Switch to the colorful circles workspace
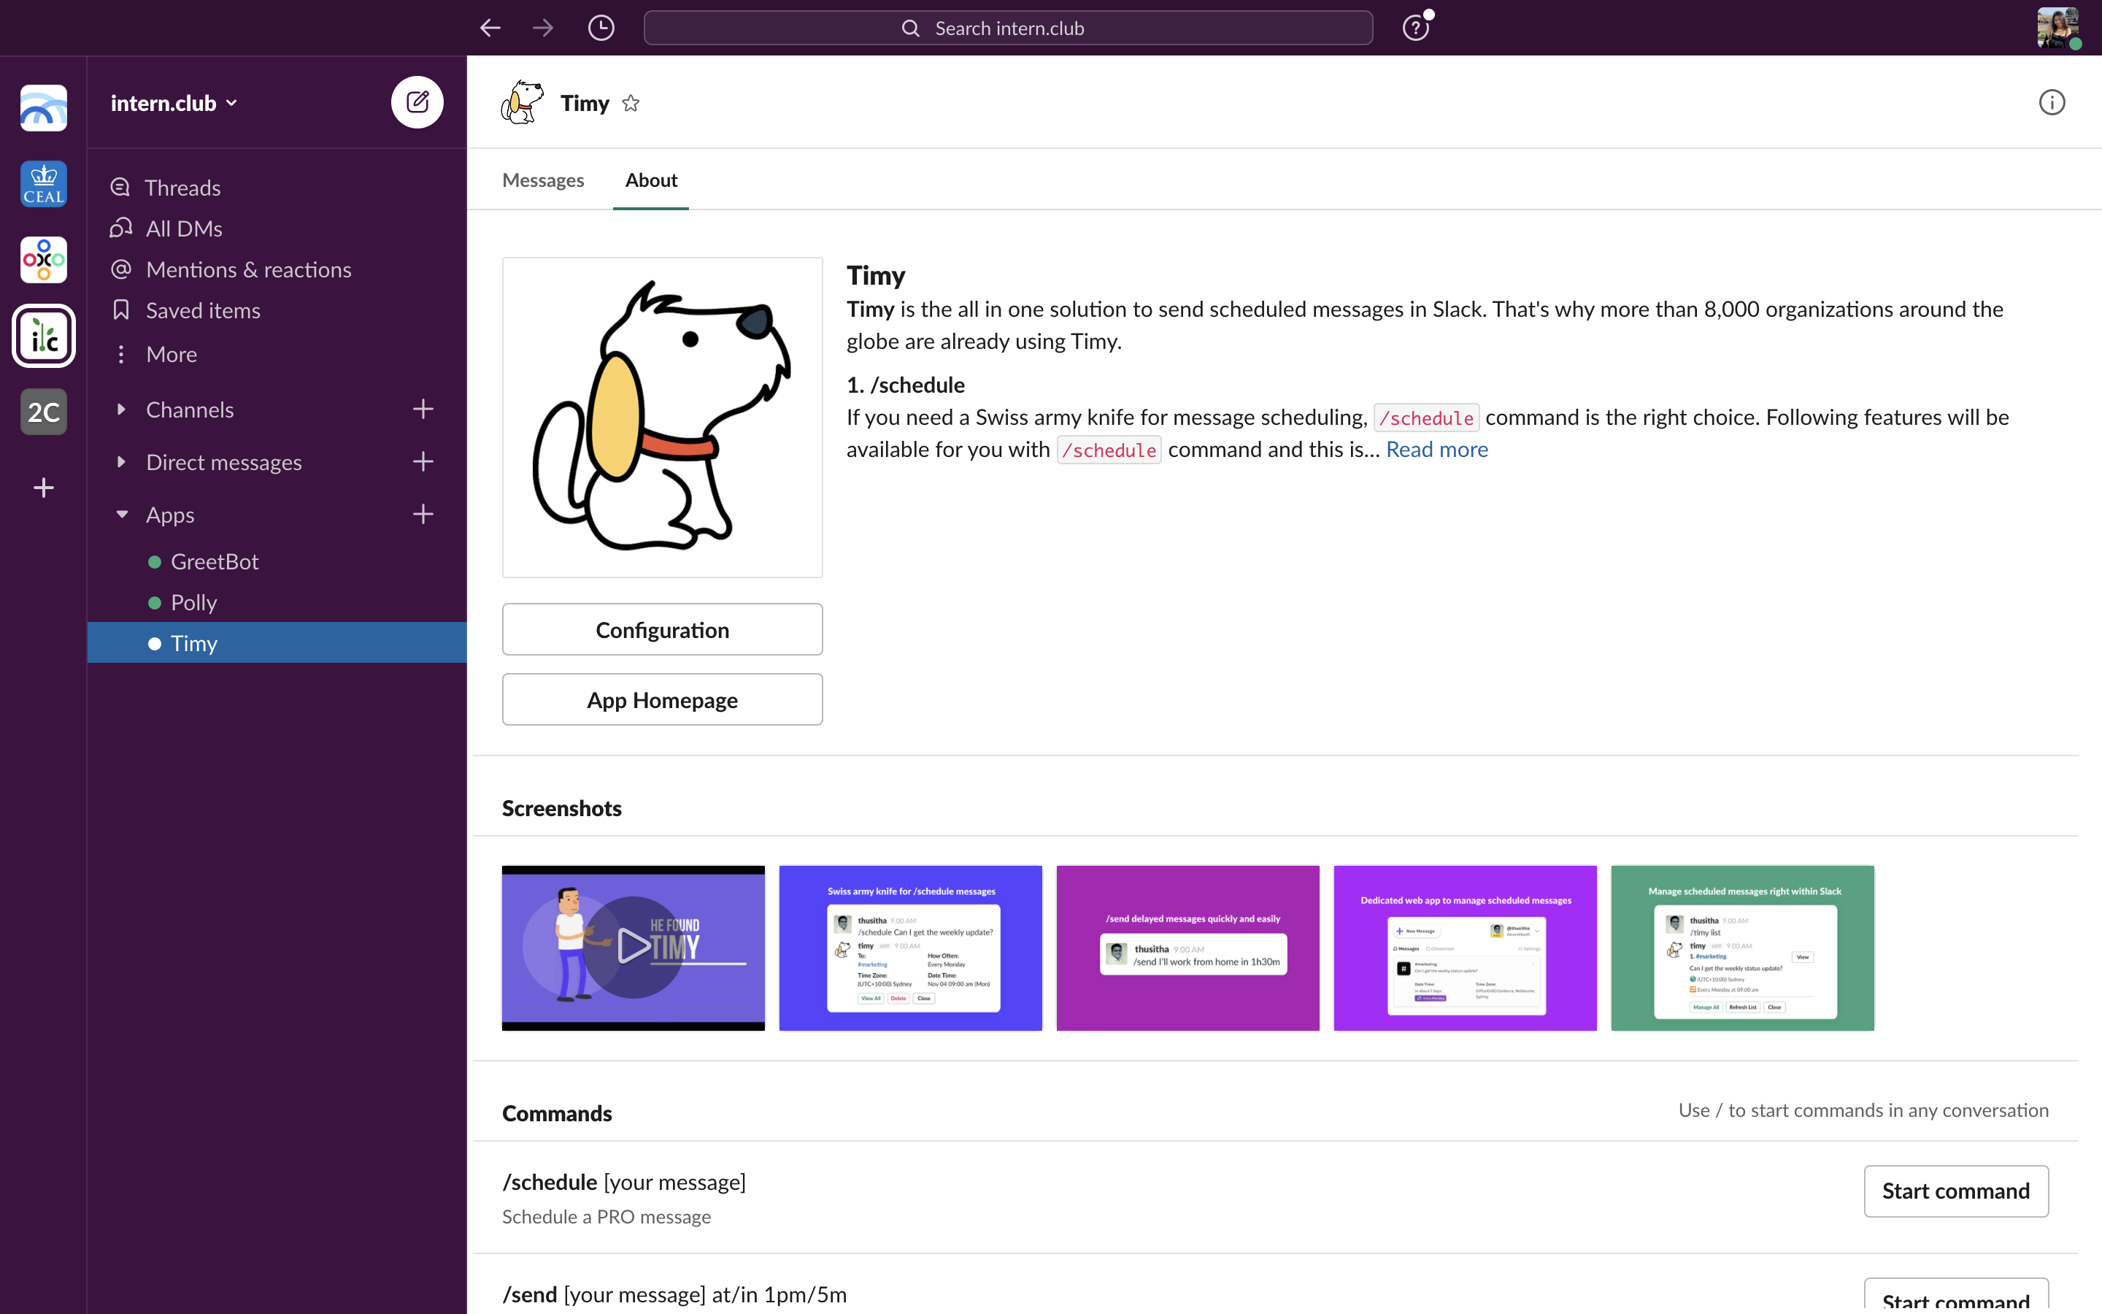The height and width of the screenshot is (1314, 2102). tap(44, 260)
